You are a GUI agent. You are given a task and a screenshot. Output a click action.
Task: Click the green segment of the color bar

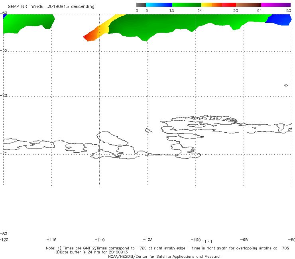pos(187,5)
